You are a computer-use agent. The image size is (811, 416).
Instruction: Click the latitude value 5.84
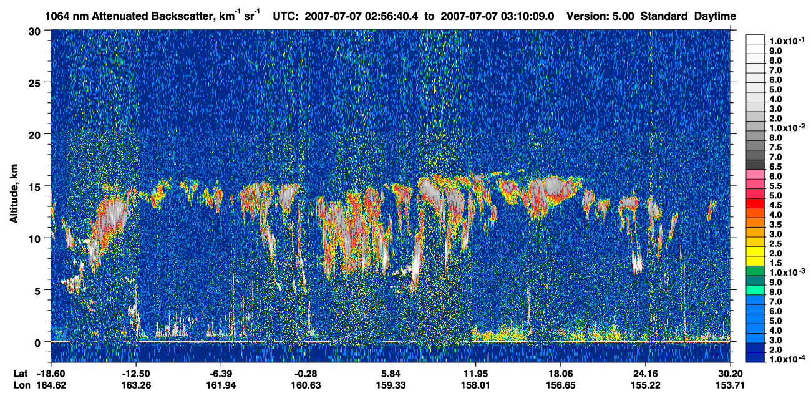(391, 374)
